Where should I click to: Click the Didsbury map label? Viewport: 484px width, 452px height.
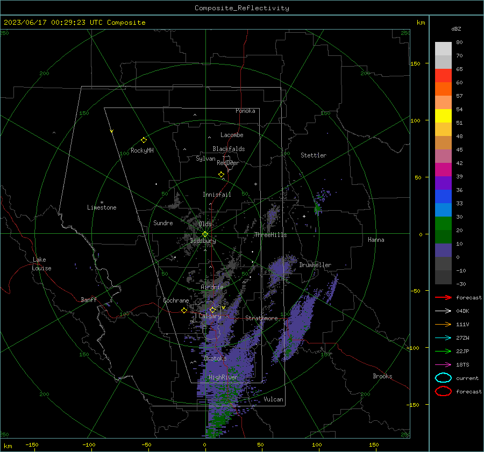(203, 241)
